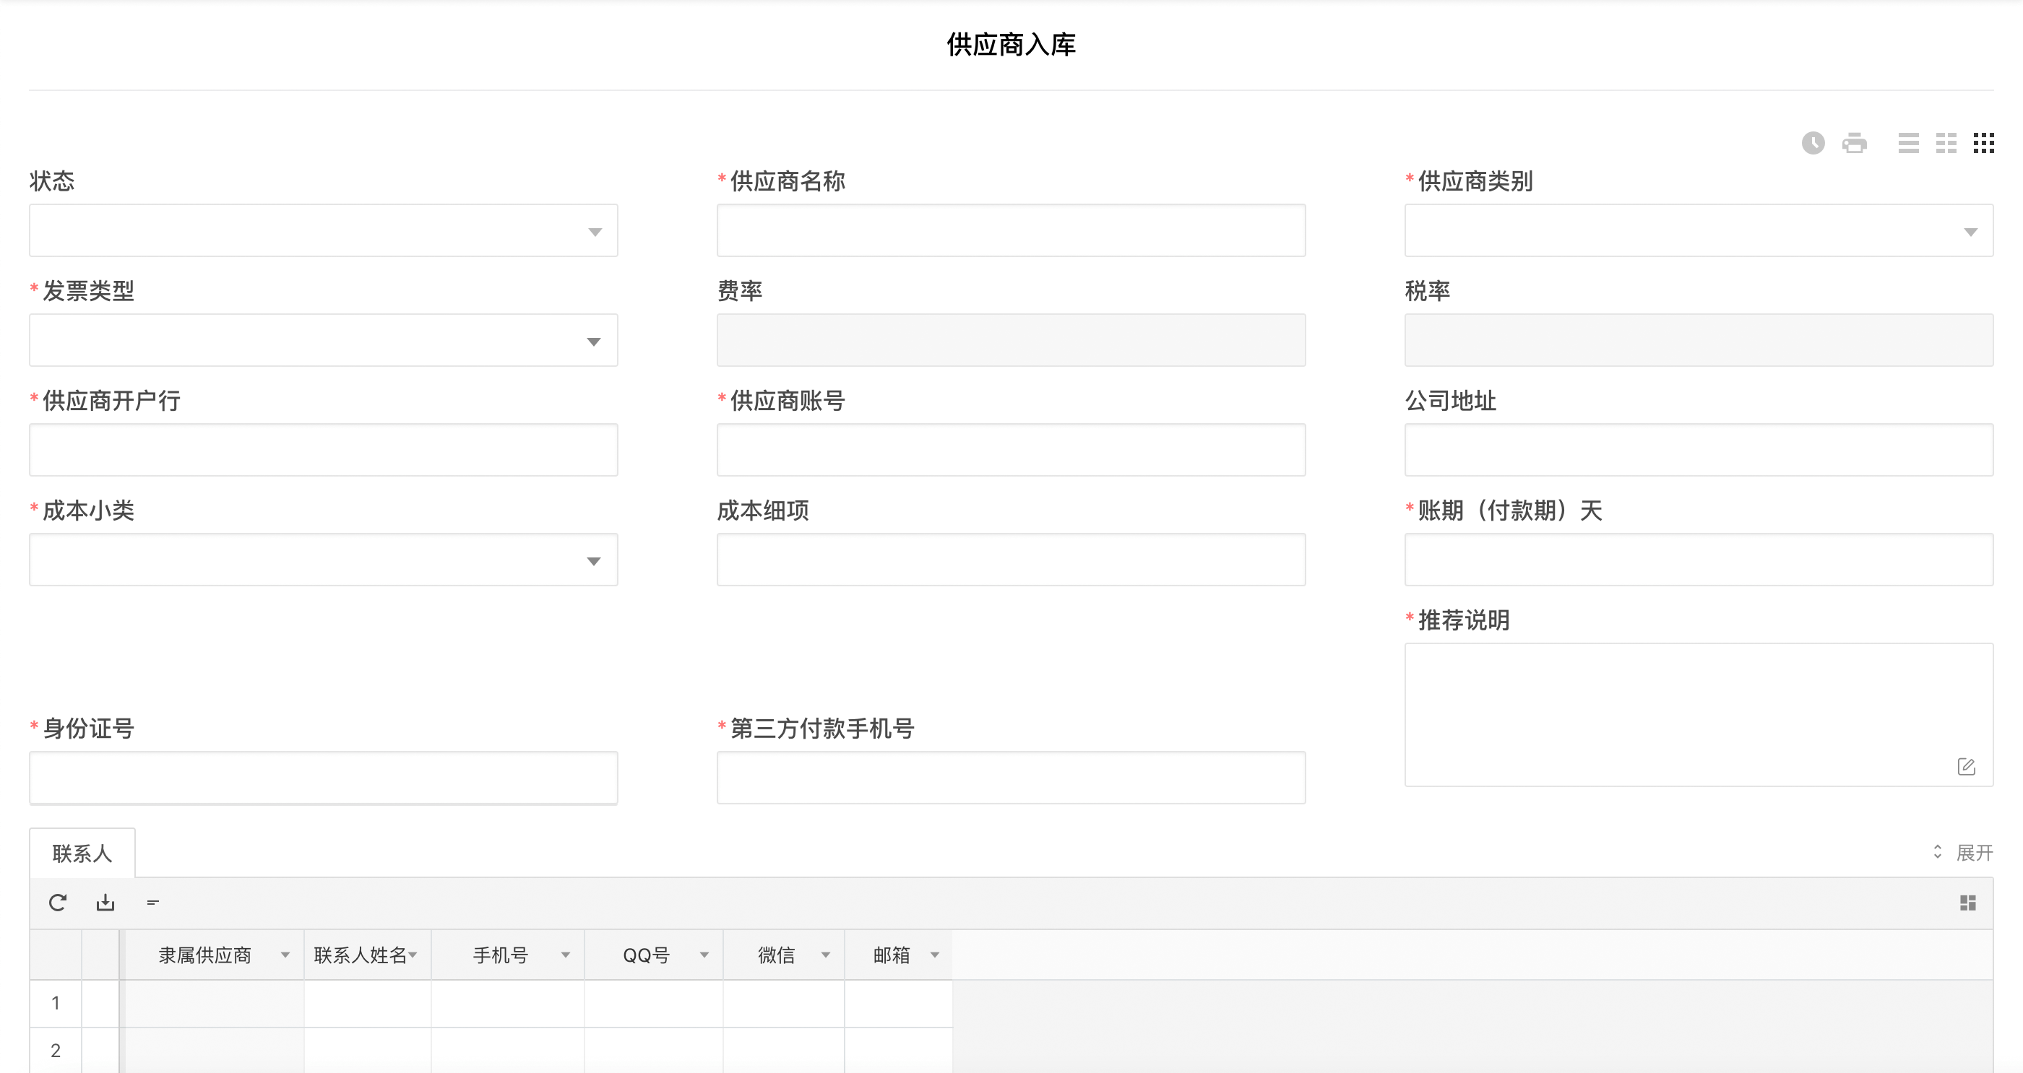Focus the 供应商名称 input field

click(1011, 230)
